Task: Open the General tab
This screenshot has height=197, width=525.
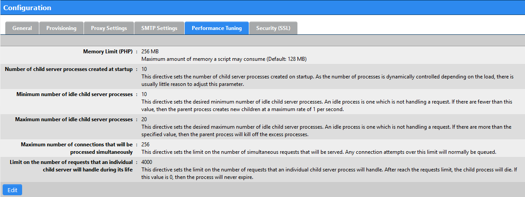Action: pyautogui.click(x=22, y=28)
